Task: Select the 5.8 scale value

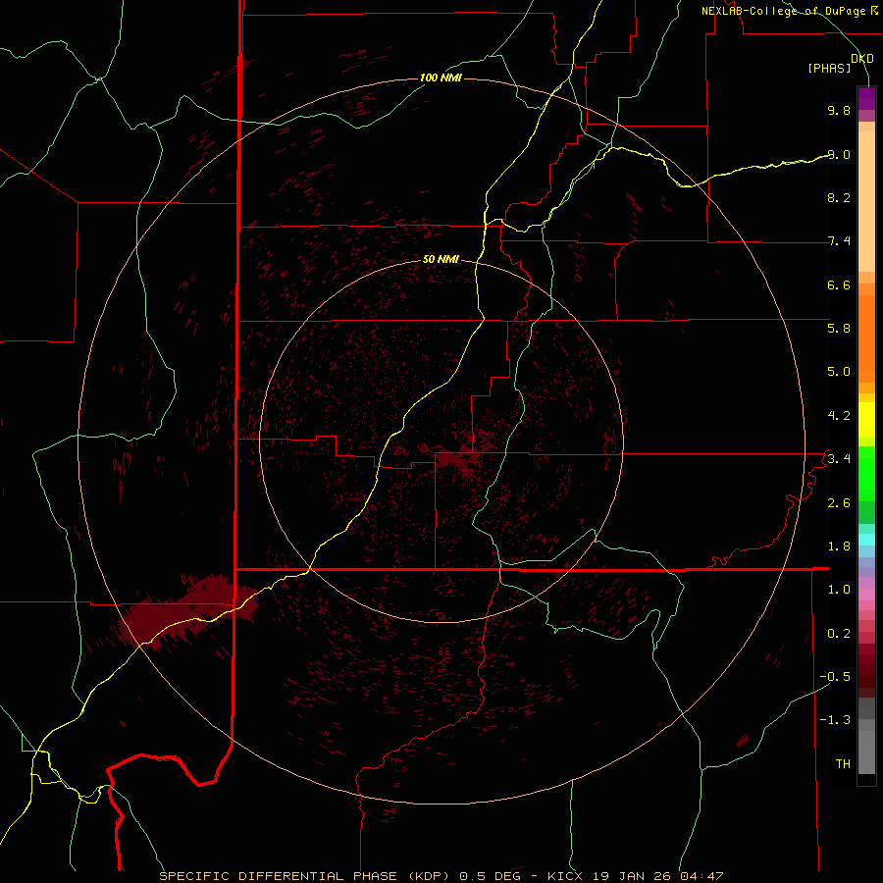Action: 839,328
